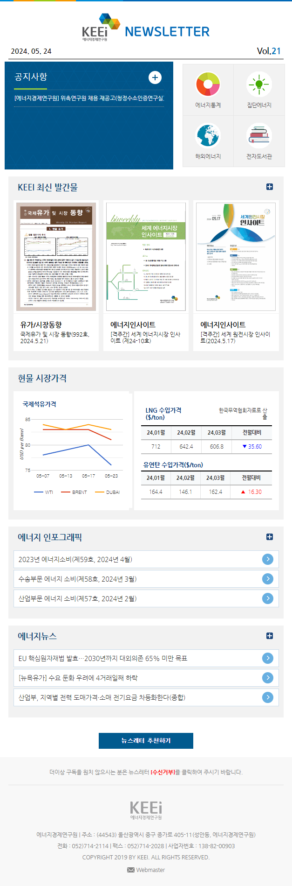
Task: Open 수송부문 에너지 소비(제58호) row
Action: pyautogui.click(x=146, y=579)
